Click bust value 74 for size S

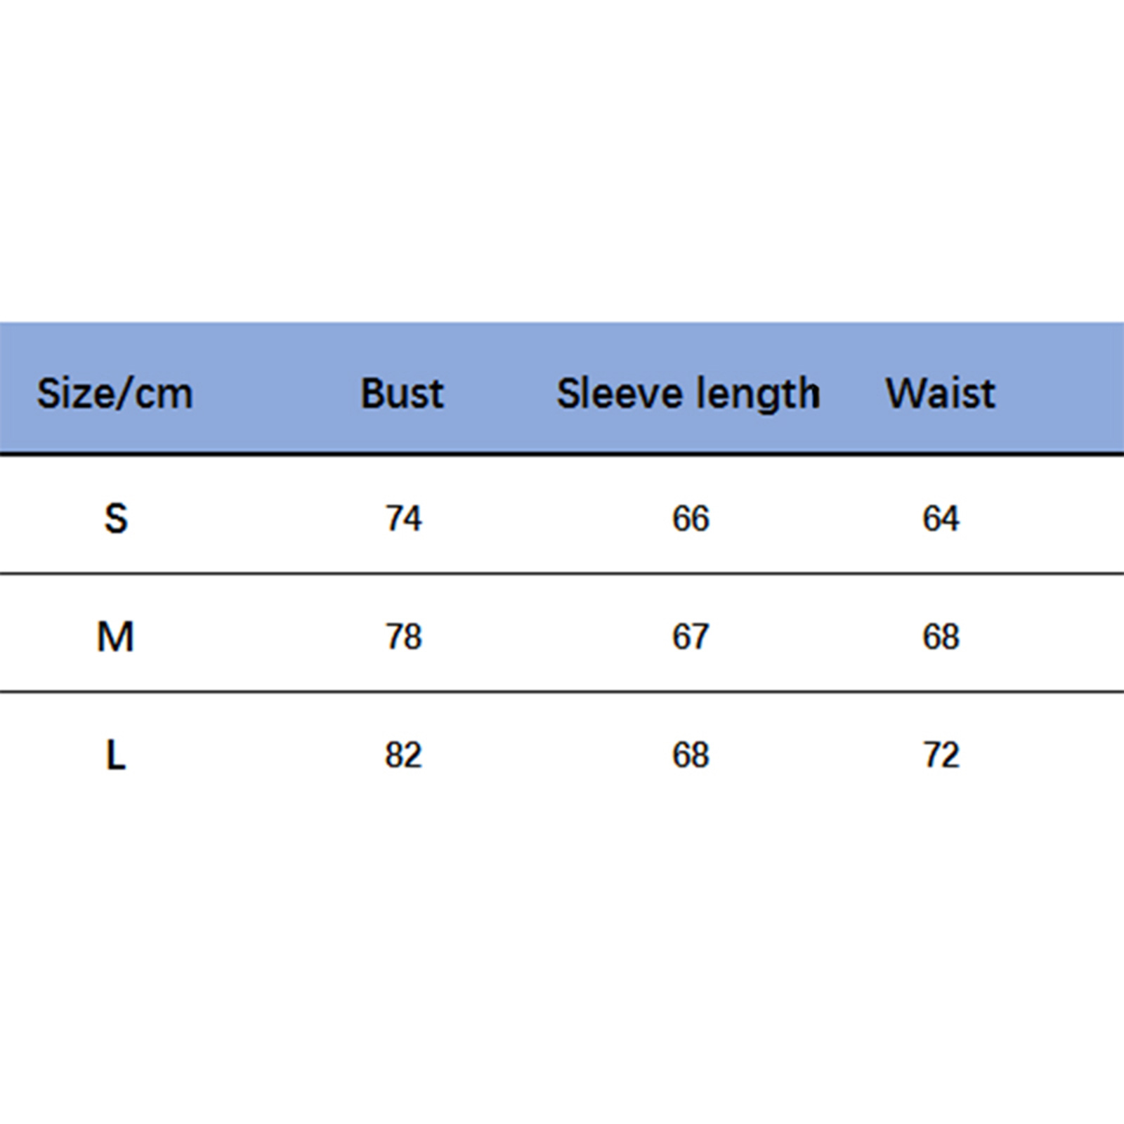click(403, 519)
